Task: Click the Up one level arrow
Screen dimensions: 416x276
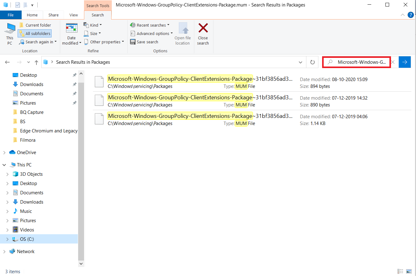Action: 36,62
